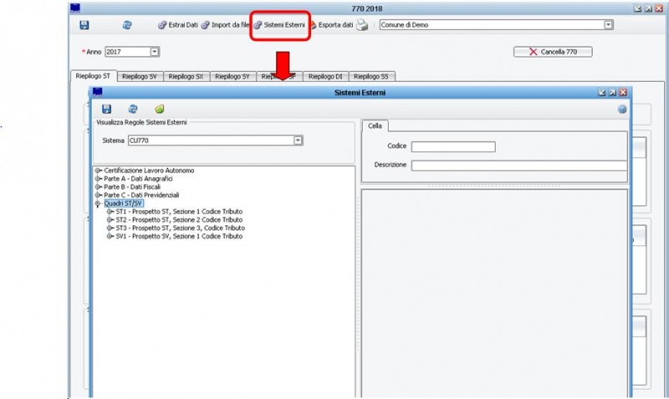Expand the Certificazione Lavoro Autonomo node
Image resolution: width=669 pixels, height=399 pixels.
pyautogui.click(x=98, y=170)
